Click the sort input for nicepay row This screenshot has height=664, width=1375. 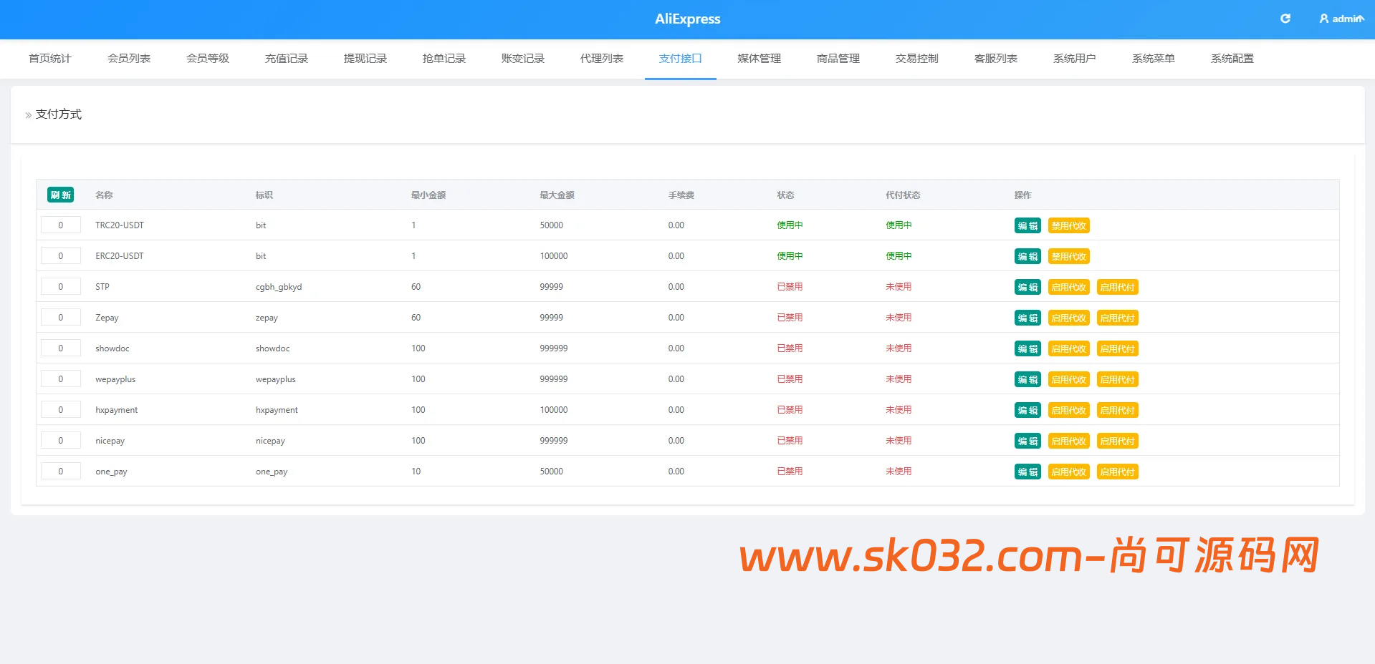61,440
